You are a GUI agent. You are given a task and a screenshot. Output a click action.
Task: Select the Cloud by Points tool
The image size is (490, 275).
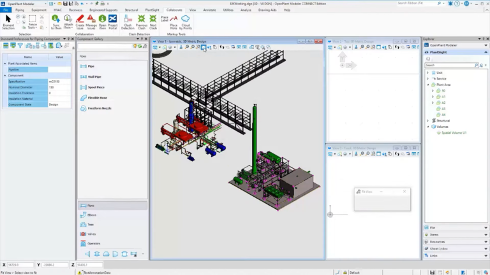(x=185, y=22)
